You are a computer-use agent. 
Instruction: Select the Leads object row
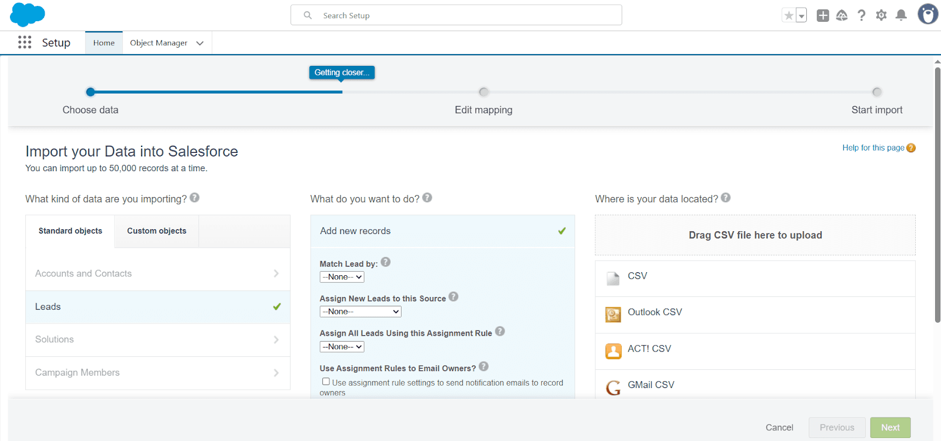[x=158, y=307]
